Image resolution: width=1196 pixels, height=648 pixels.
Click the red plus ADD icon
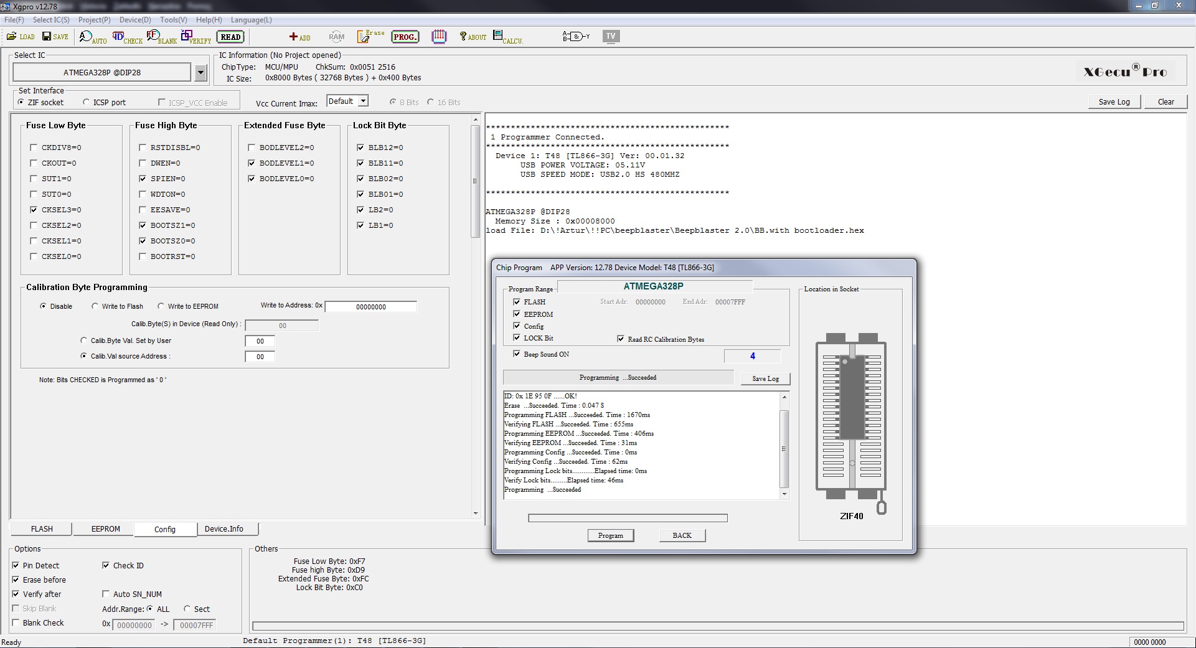(299, 37)
